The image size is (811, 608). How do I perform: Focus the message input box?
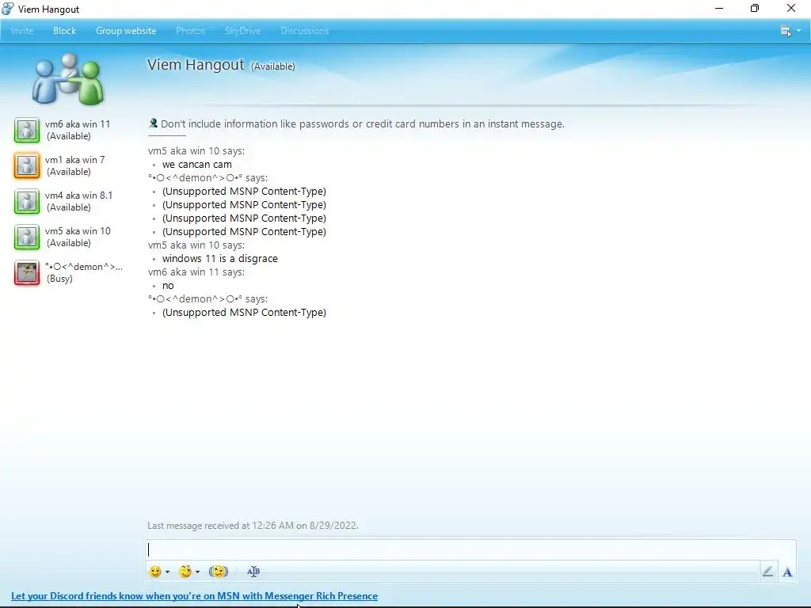(x=470, y=549)
